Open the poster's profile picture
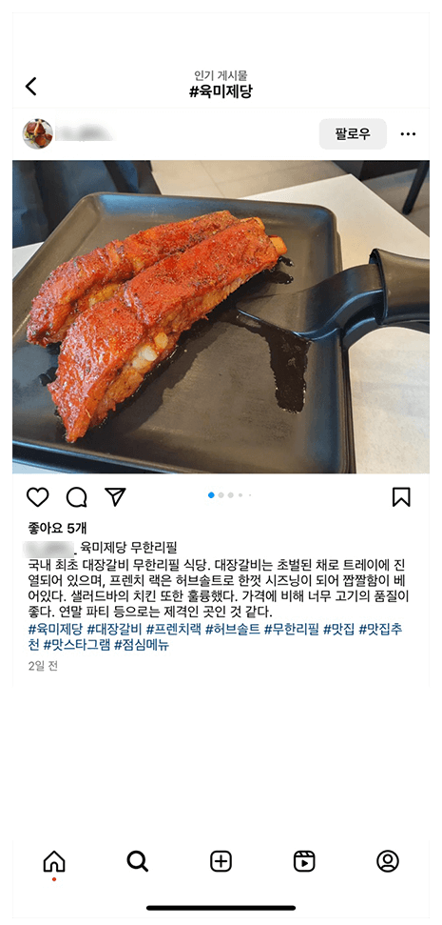The image size is (442, 925). 38,134
